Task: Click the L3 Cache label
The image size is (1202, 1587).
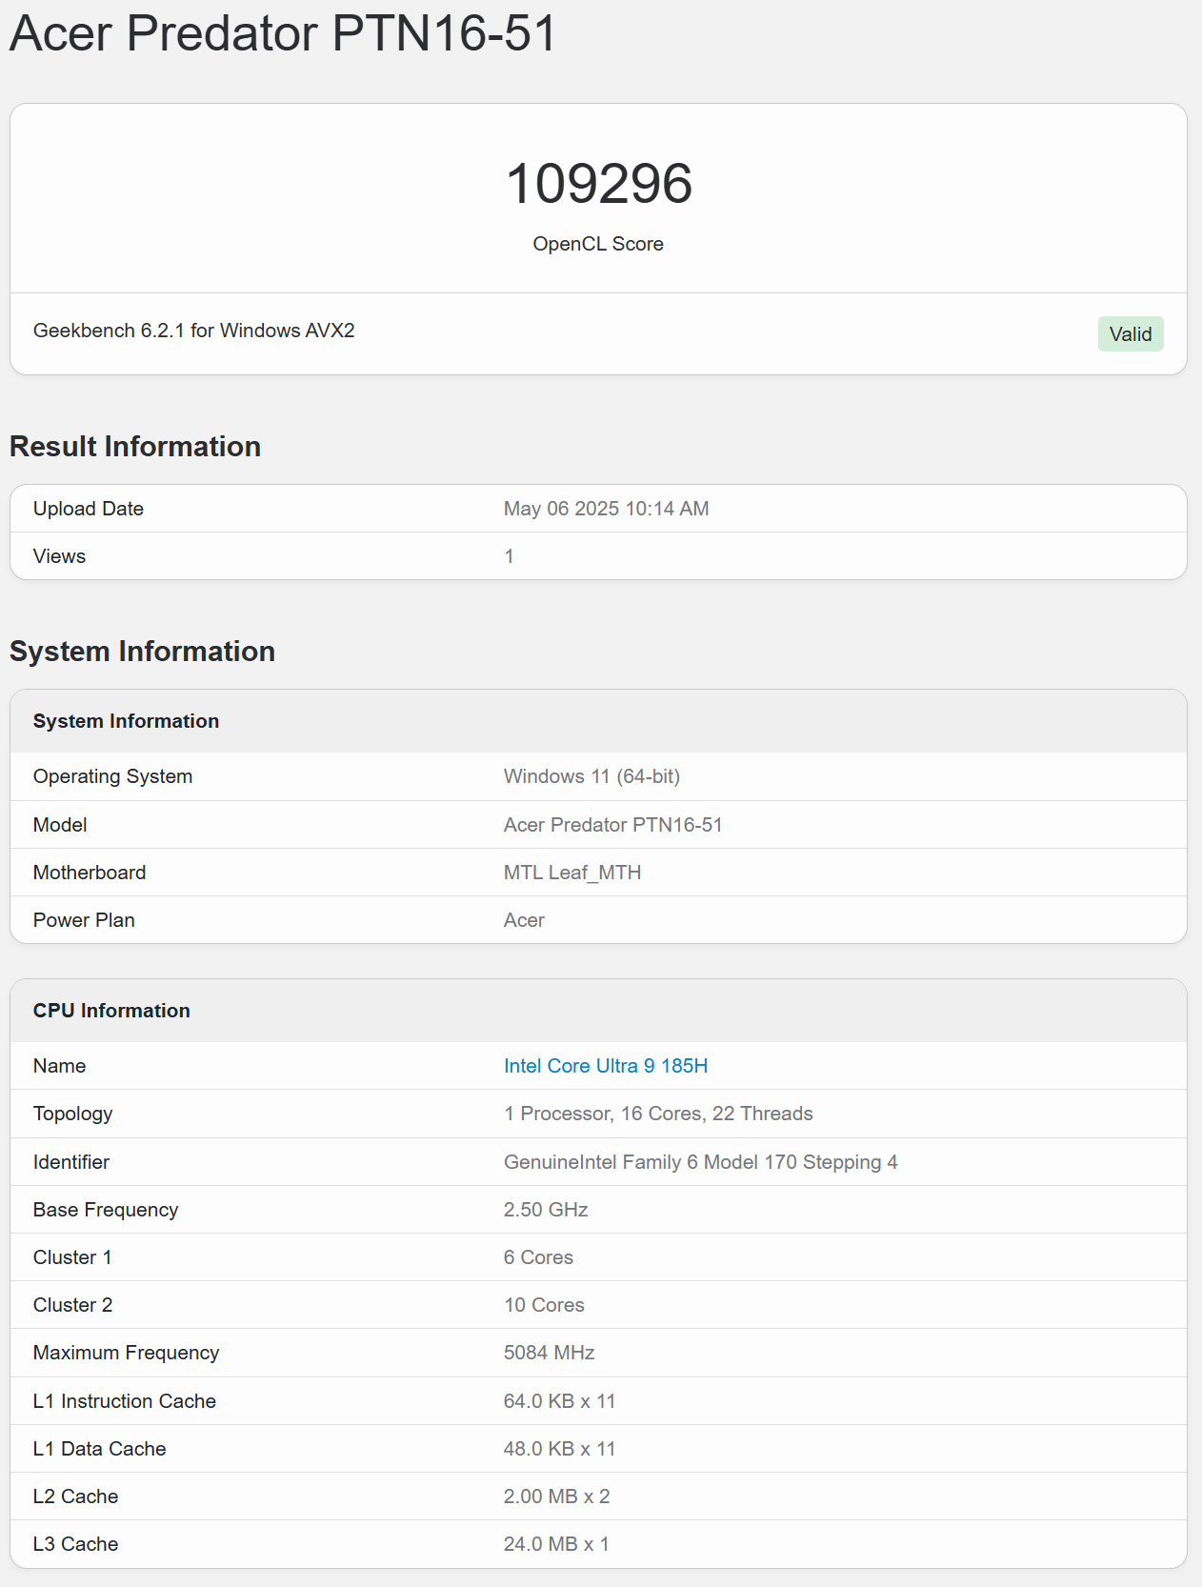Action: pyautogui.click(x=75, y=1544)
